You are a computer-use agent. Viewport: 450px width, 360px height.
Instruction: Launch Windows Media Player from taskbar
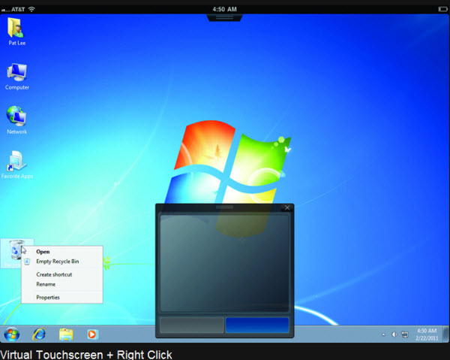coord(92,334)
